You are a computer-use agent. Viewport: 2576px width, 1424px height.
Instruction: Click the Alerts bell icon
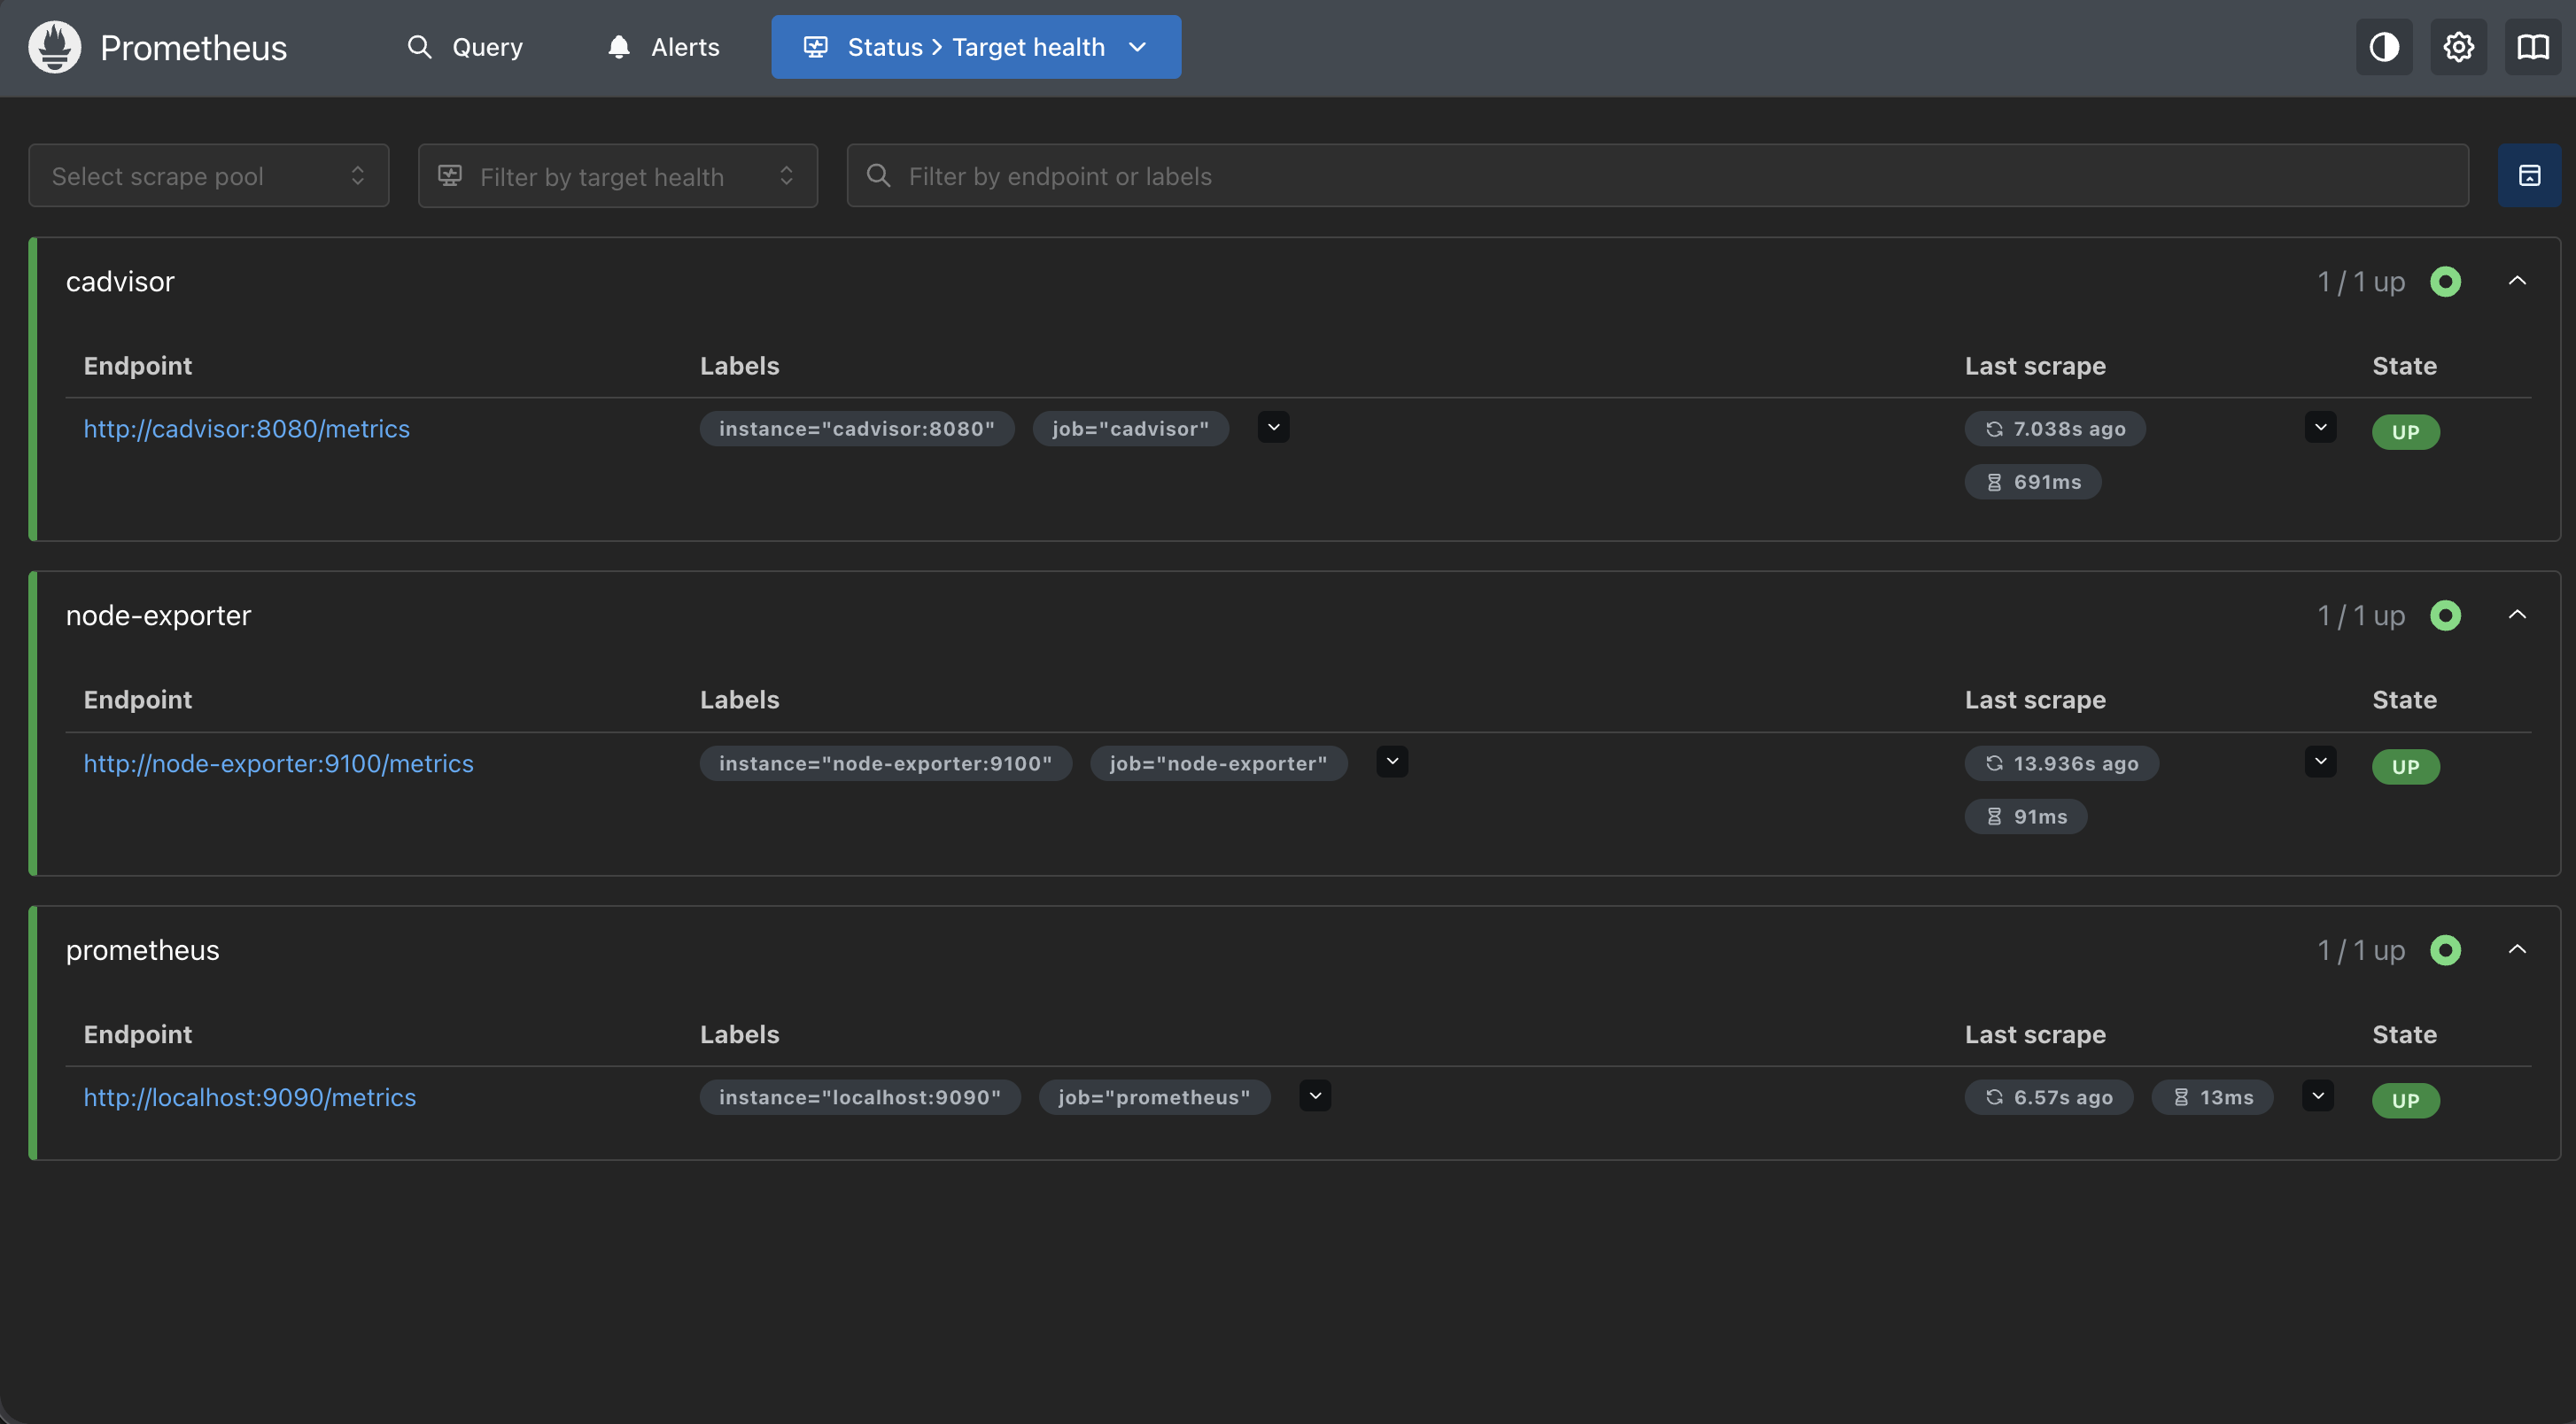pyautogui.click(x=619, y=47)
